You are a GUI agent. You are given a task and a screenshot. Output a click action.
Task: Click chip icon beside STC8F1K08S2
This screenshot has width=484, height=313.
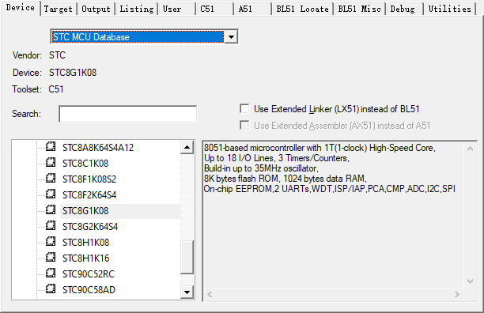[51, 179]
